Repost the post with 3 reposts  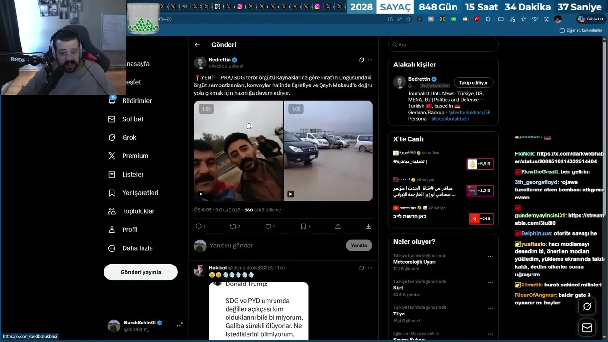point(234,227)
